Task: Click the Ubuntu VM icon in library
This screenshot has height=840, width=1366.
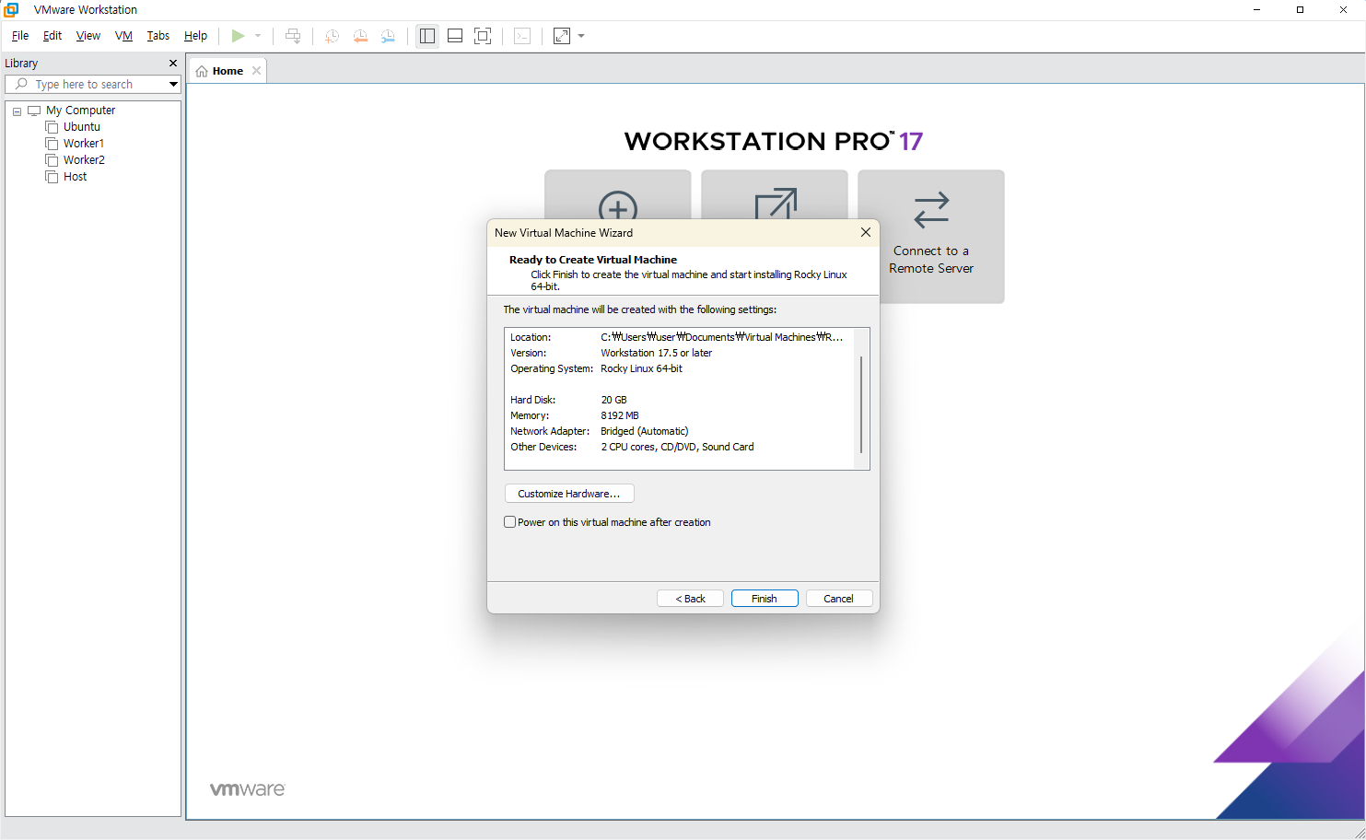Action: [x=52, y=127]
